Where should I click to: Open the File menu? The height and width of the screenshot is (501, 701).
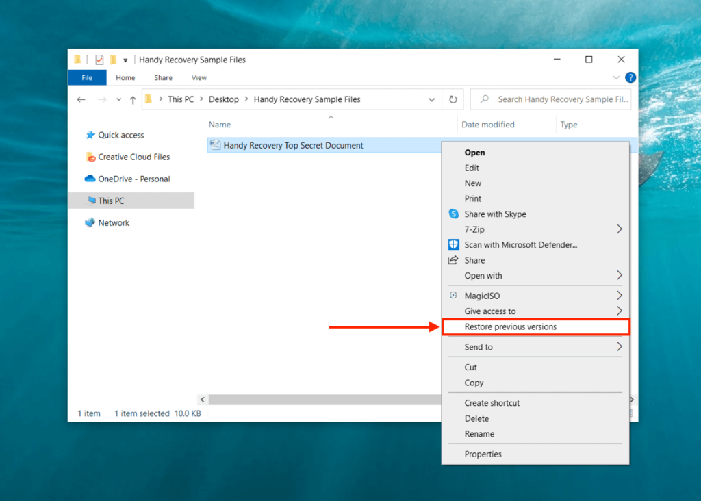tap(87, 77)
